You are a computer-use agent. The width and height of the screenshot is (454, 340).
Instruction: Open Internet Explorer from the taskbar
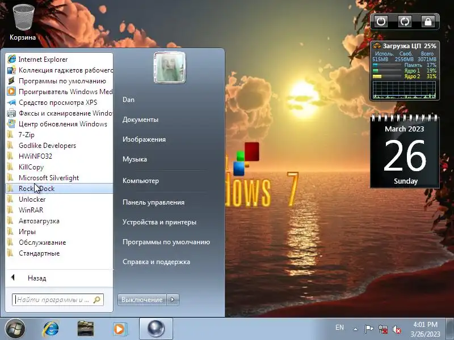51,329
